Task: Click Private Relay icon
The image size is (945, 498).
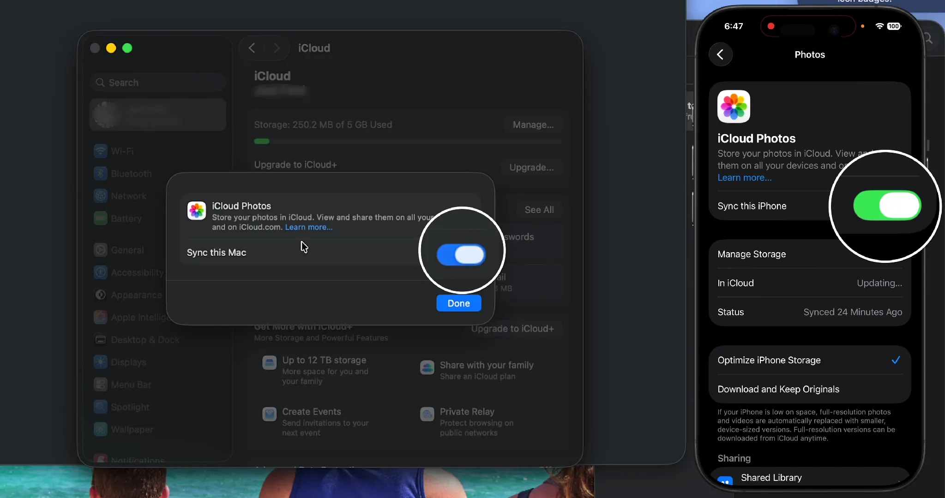Action: 427,414
